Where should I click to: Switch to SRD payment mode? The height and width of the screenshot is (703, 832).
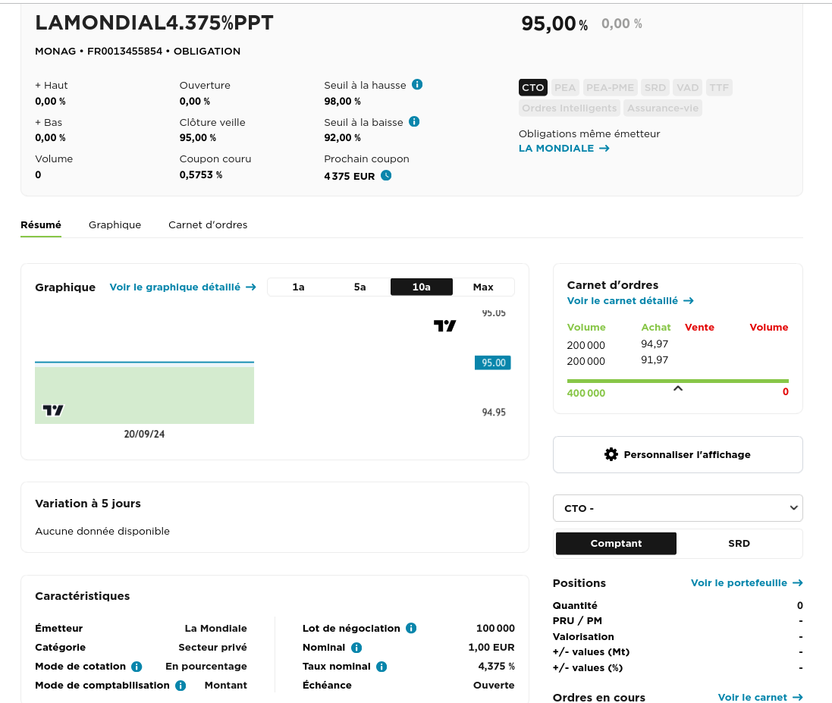[x=739, y=543]
